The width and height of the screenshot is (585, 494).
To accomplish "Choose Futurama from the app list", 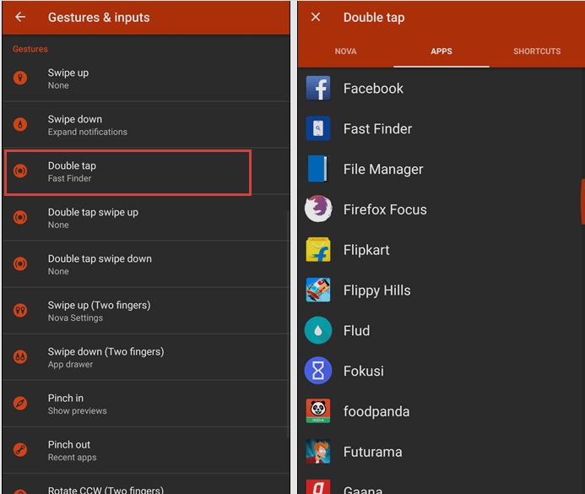I will coord(441,452).
